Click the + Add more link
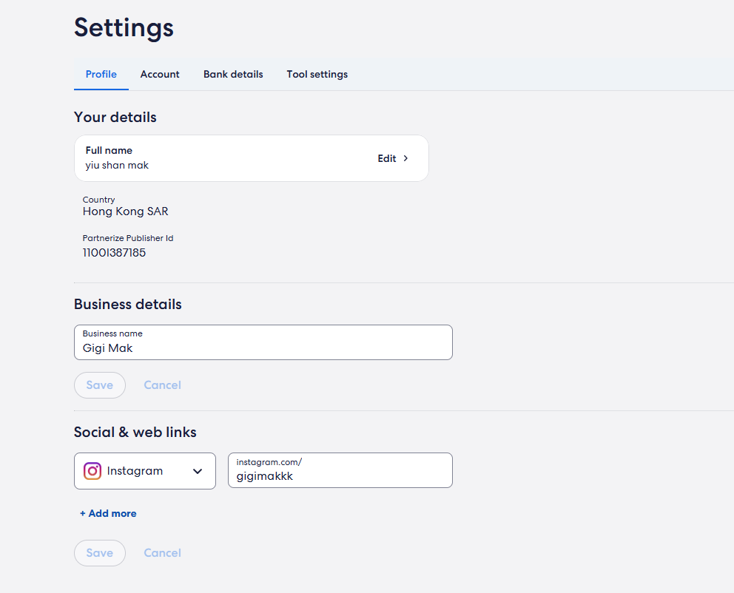 pyautogui.click(x=108, y=513)
